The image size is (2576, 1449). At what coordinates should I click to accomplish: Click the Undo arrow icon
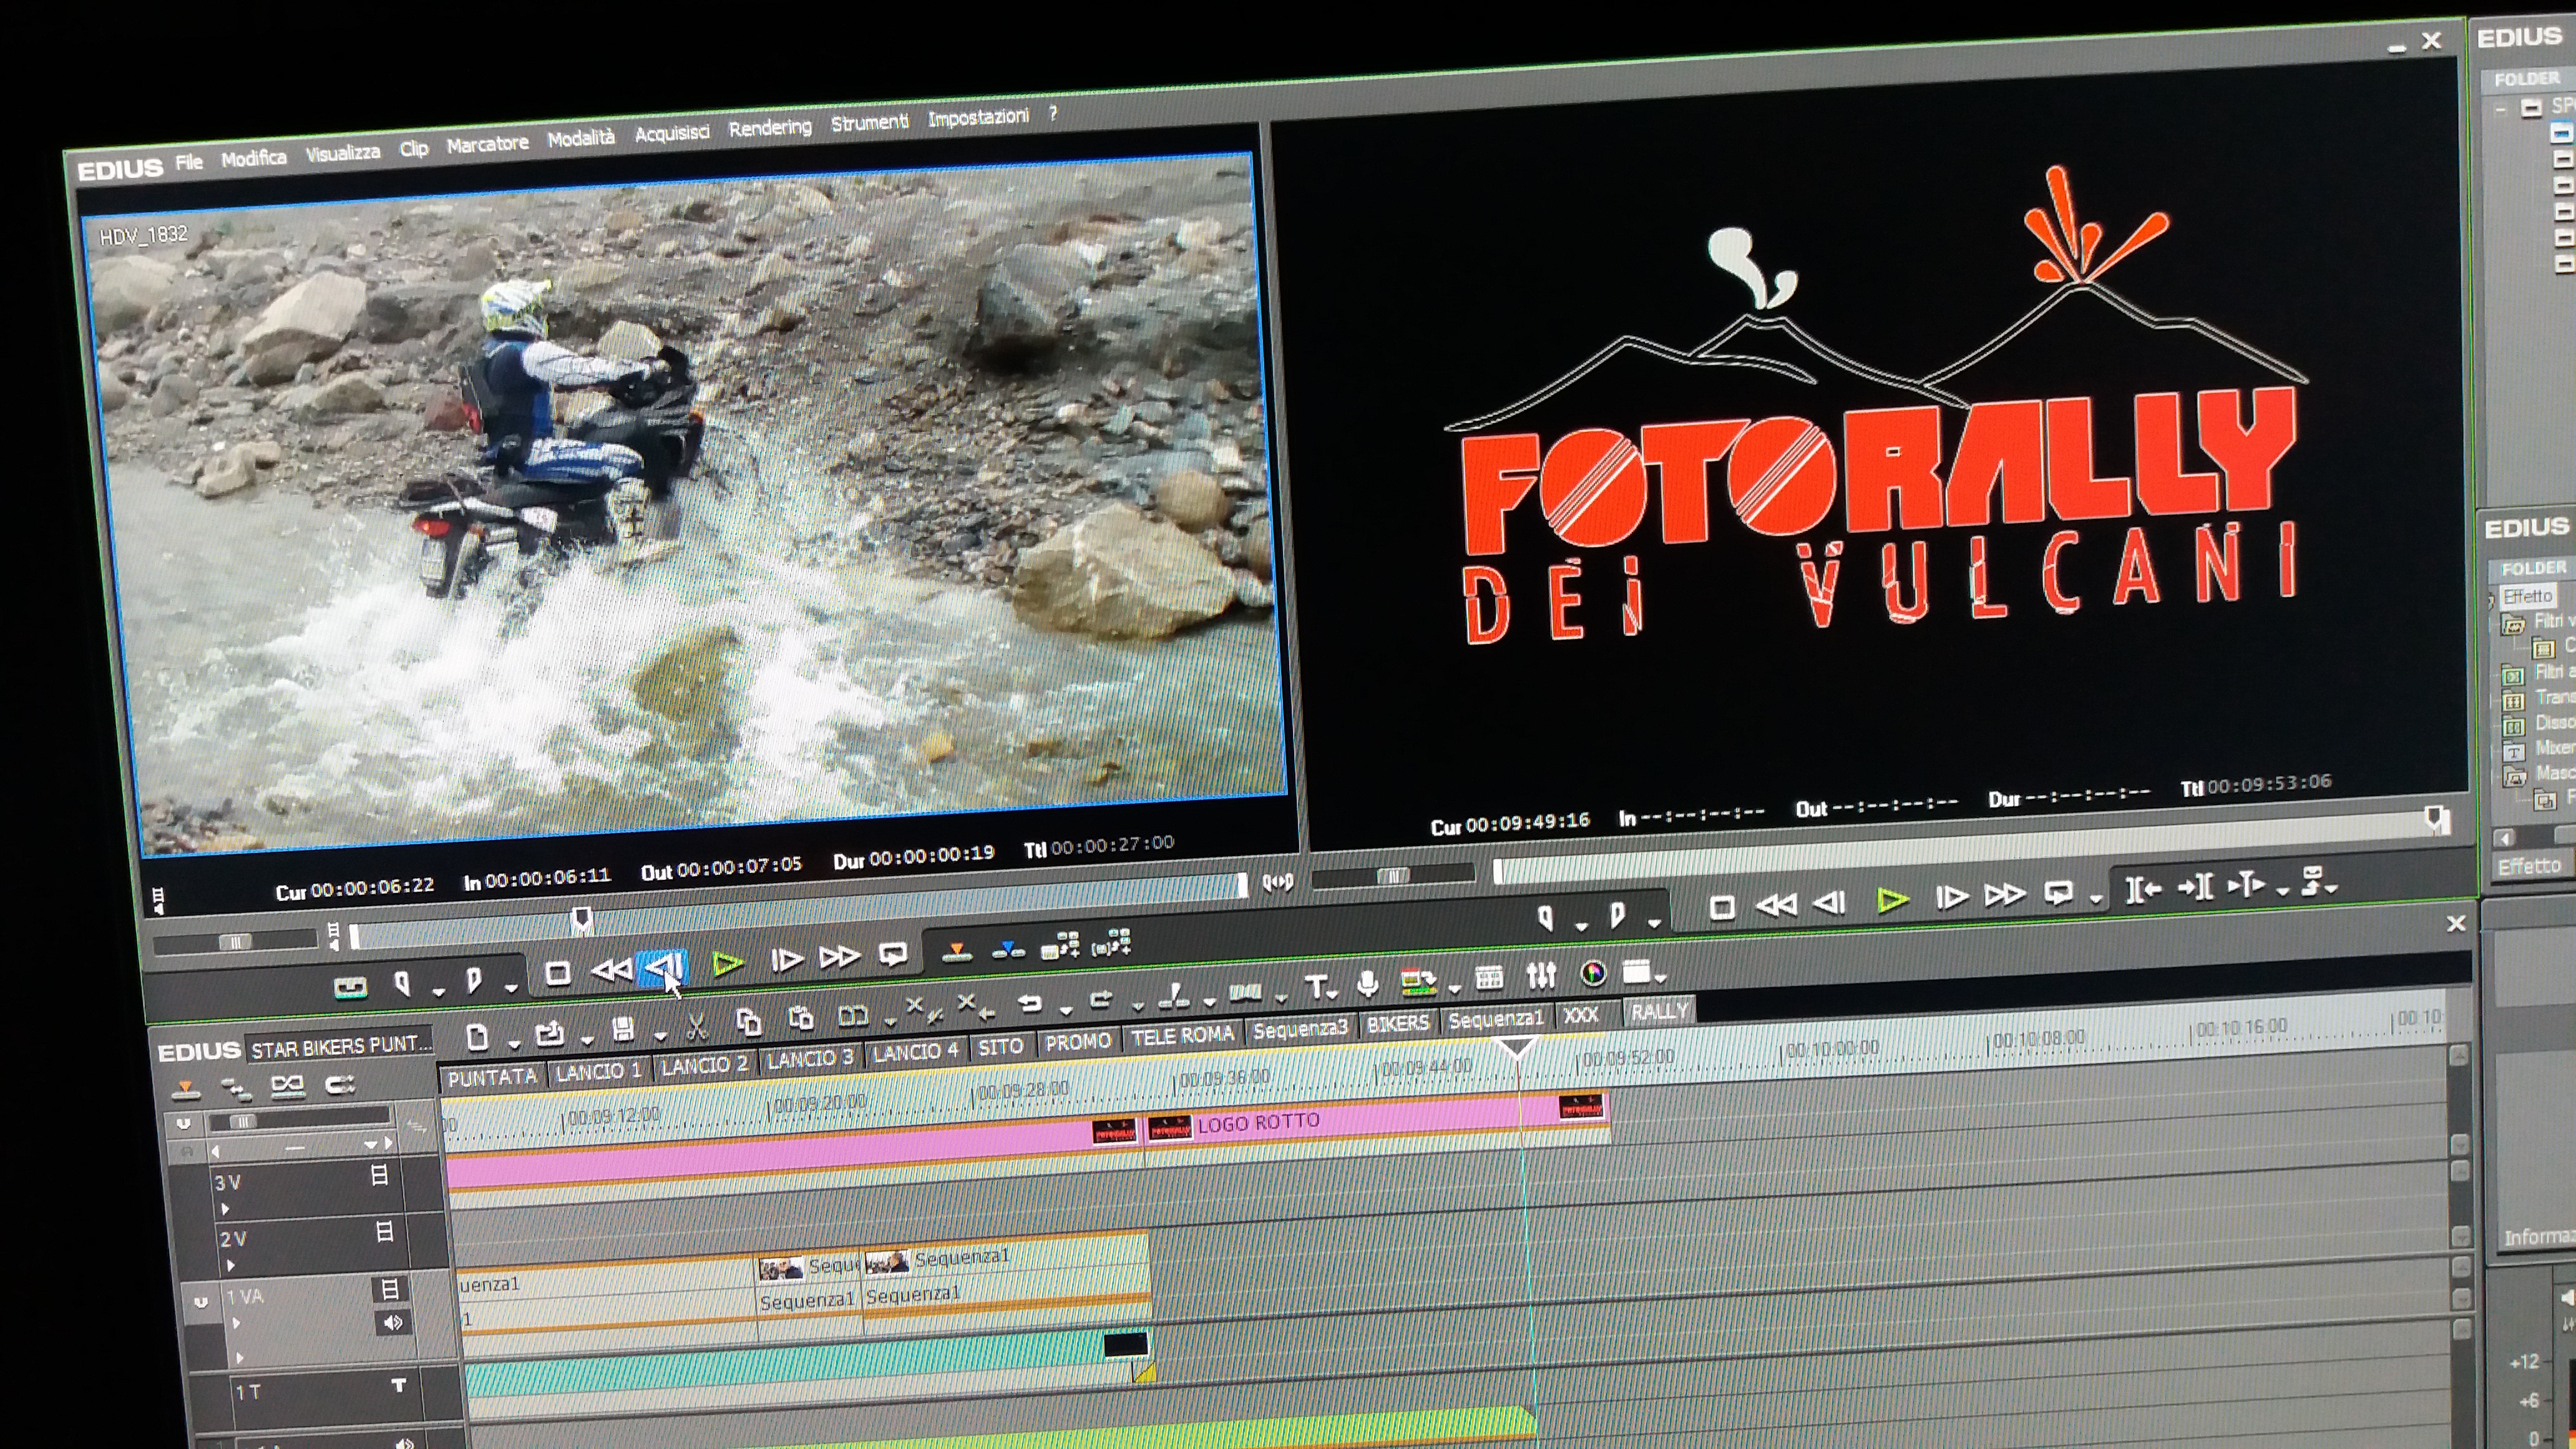click(x=1030, y=1003)
